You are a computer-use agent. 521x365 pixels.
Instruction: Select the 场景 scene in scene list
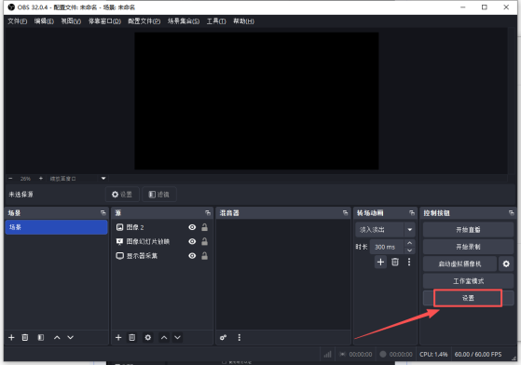pyautogui.click(x=56, y=227)
